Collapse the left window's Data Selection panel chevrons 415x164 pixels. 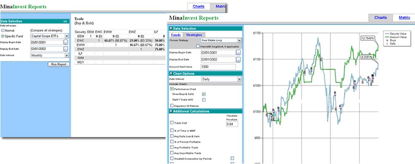(65, 21)
